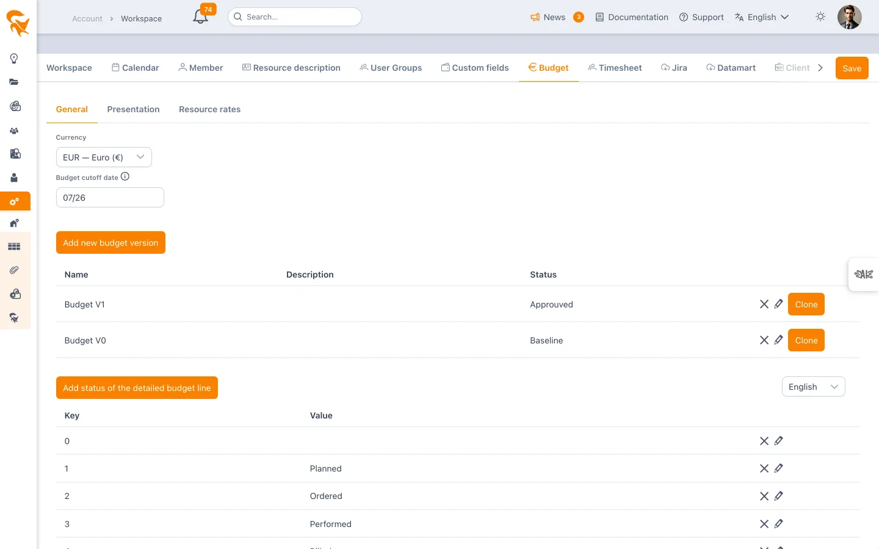This screenshot has width=879, height=549.
Task: Open the house with gear icon
Action: coord(14,223)
